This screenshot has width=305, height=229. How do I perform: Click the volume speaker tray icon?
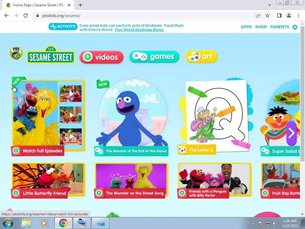point(275,223)
